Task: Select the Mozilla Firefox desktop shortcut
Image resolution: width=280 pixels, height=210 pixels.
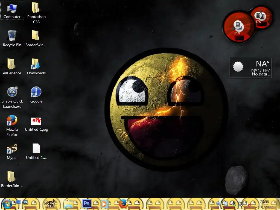Action: pos(12,126)
